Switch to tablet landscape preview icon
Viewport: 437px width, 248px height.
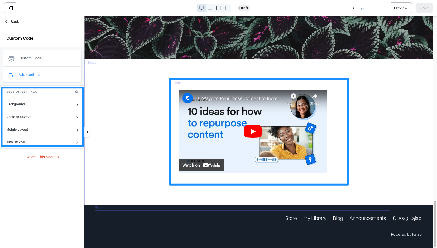pyautogui.click(x=210, y=8)
